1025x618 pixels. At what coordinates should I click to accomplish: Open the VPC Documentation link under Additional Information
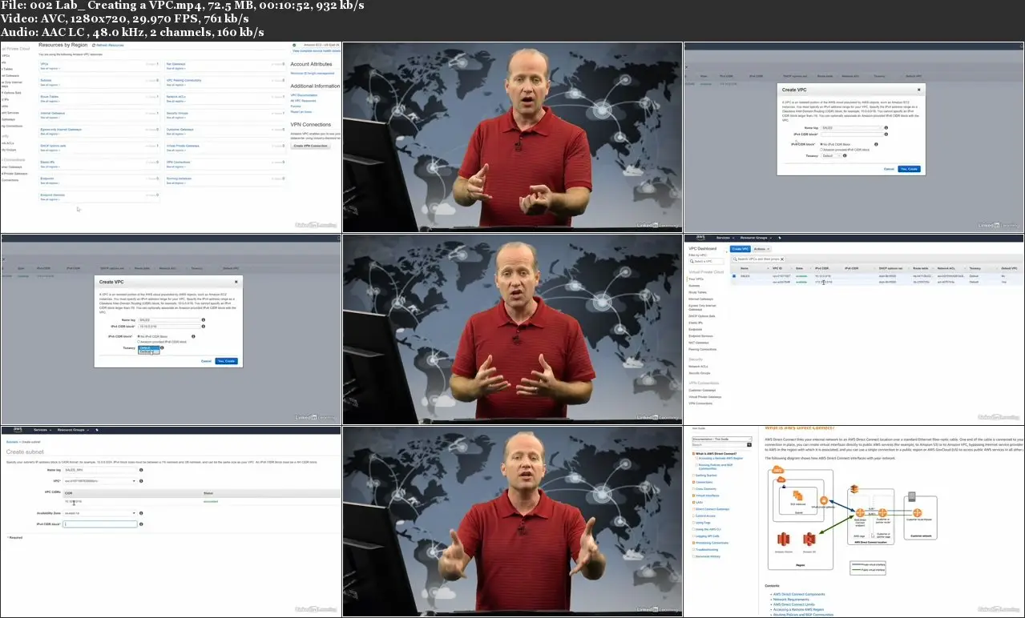304,94
